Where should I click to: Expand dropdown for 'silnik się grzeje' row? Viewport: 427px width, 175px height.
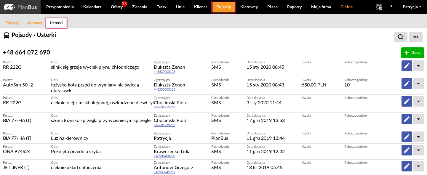pos(418,66)
